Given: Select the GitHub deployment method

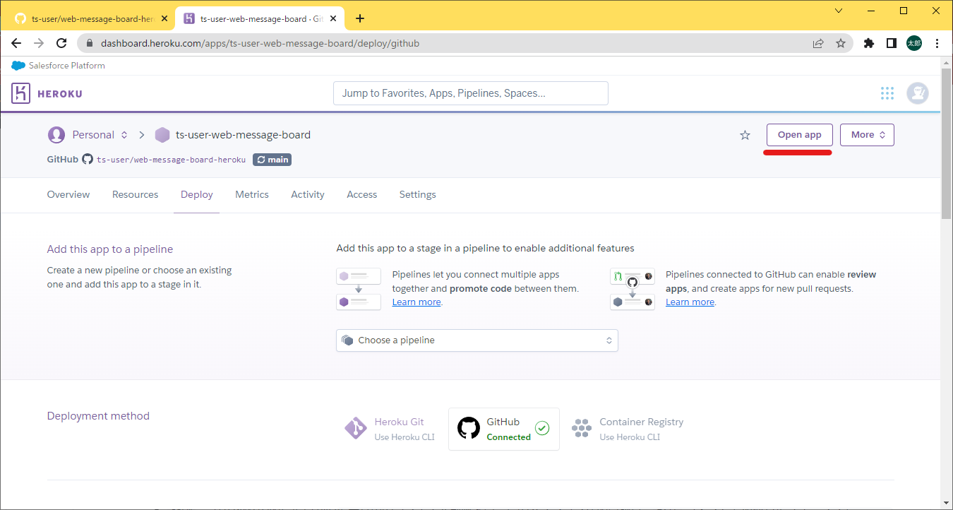Looking at the screenshot, I should (504, 429).
